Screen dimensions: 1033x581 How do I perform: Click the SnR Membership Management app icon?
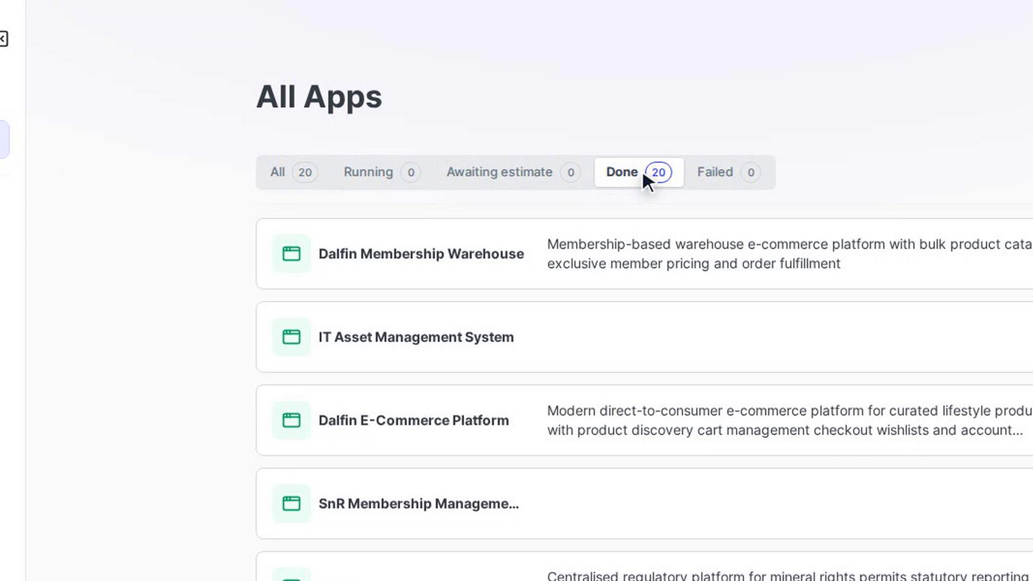click(x=291, y=504)
